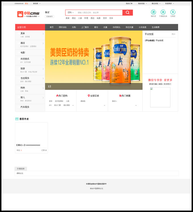Screen dimensions: 193x212
Task: Expand the 热门团购 list with chevron
Action: (73, 105)
